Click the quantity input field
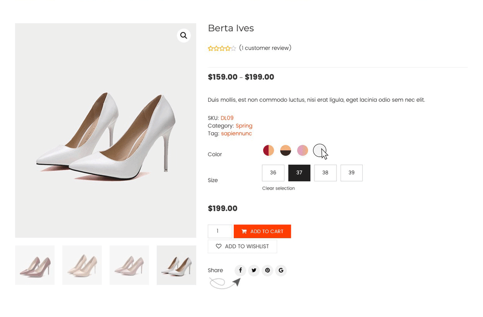 click(220, 231)
